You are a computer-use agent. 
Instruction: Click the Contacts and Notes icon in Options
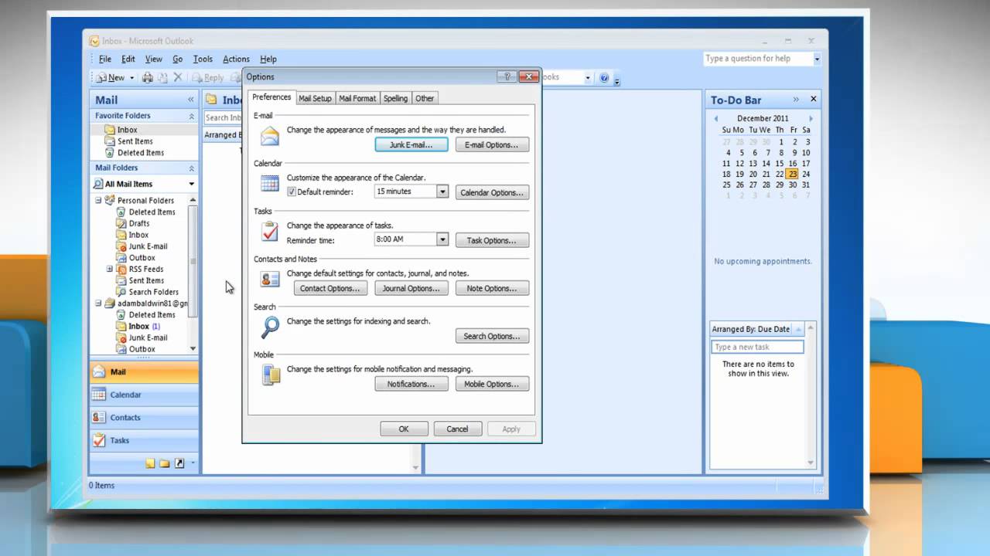coord(269,280)
